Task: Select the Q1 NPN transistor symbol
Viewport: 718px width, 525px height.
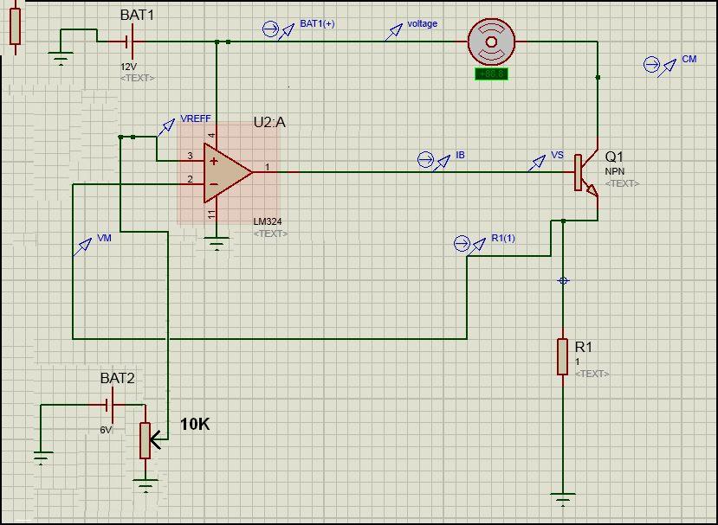Action: (x=586, y=173)
